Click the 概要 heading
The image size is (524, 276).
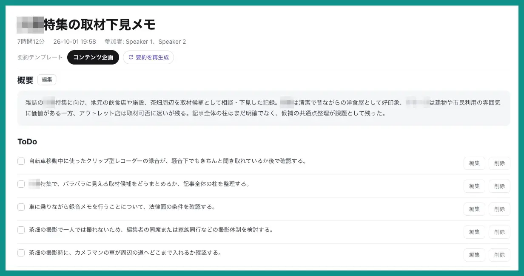click(x=25, y=80)
